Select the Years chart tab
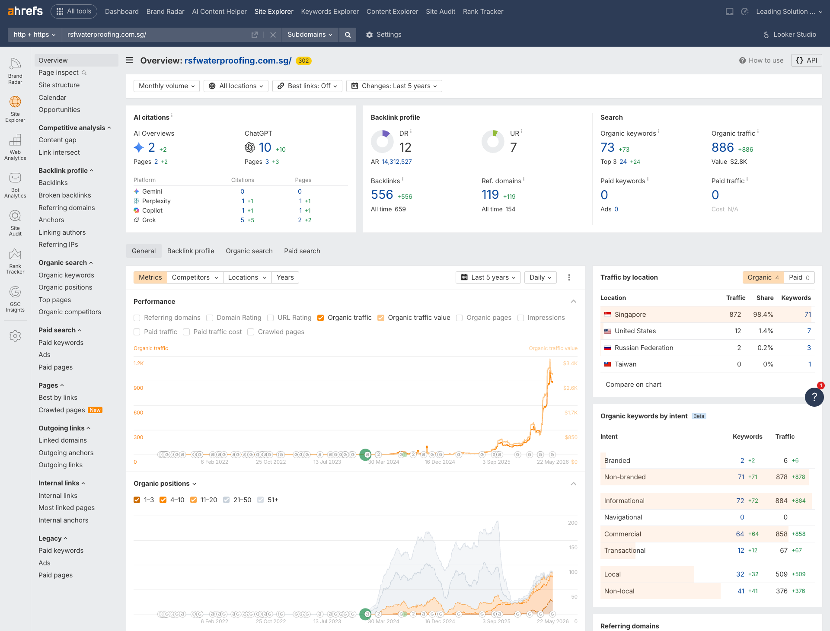 point(285,277)
